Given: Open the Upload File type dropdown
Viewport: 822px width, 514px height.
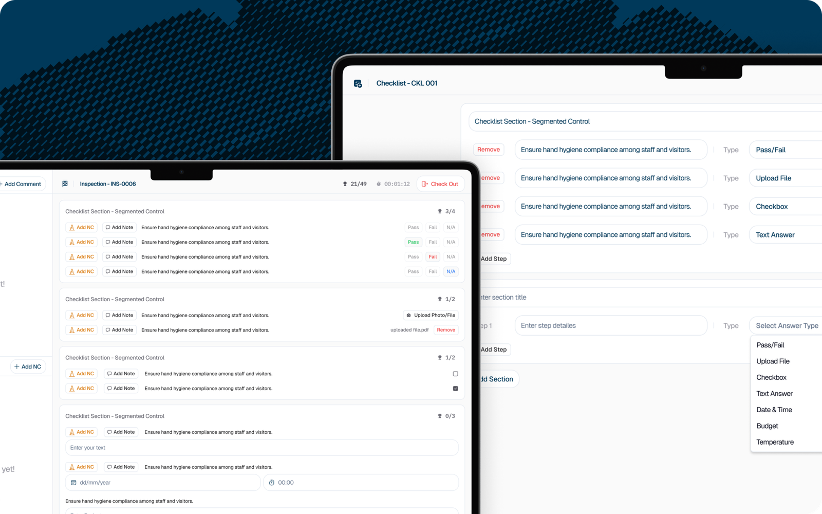Looking at the screenshot, I should point(786,178).
